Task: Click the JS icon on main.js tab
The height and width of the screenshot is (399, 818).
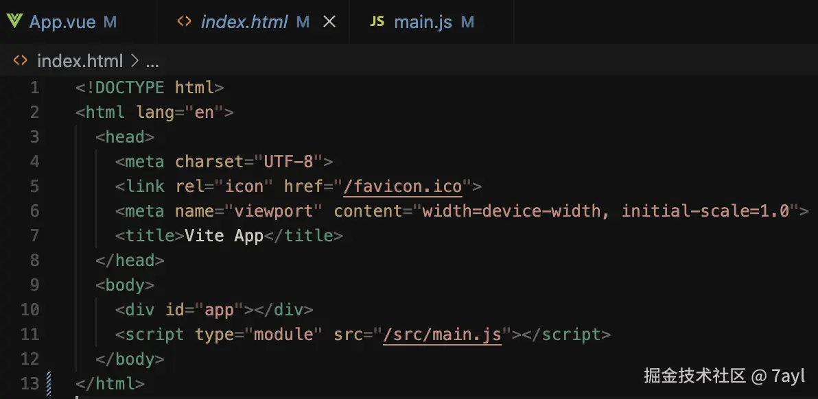Action: tap(377, 22)
